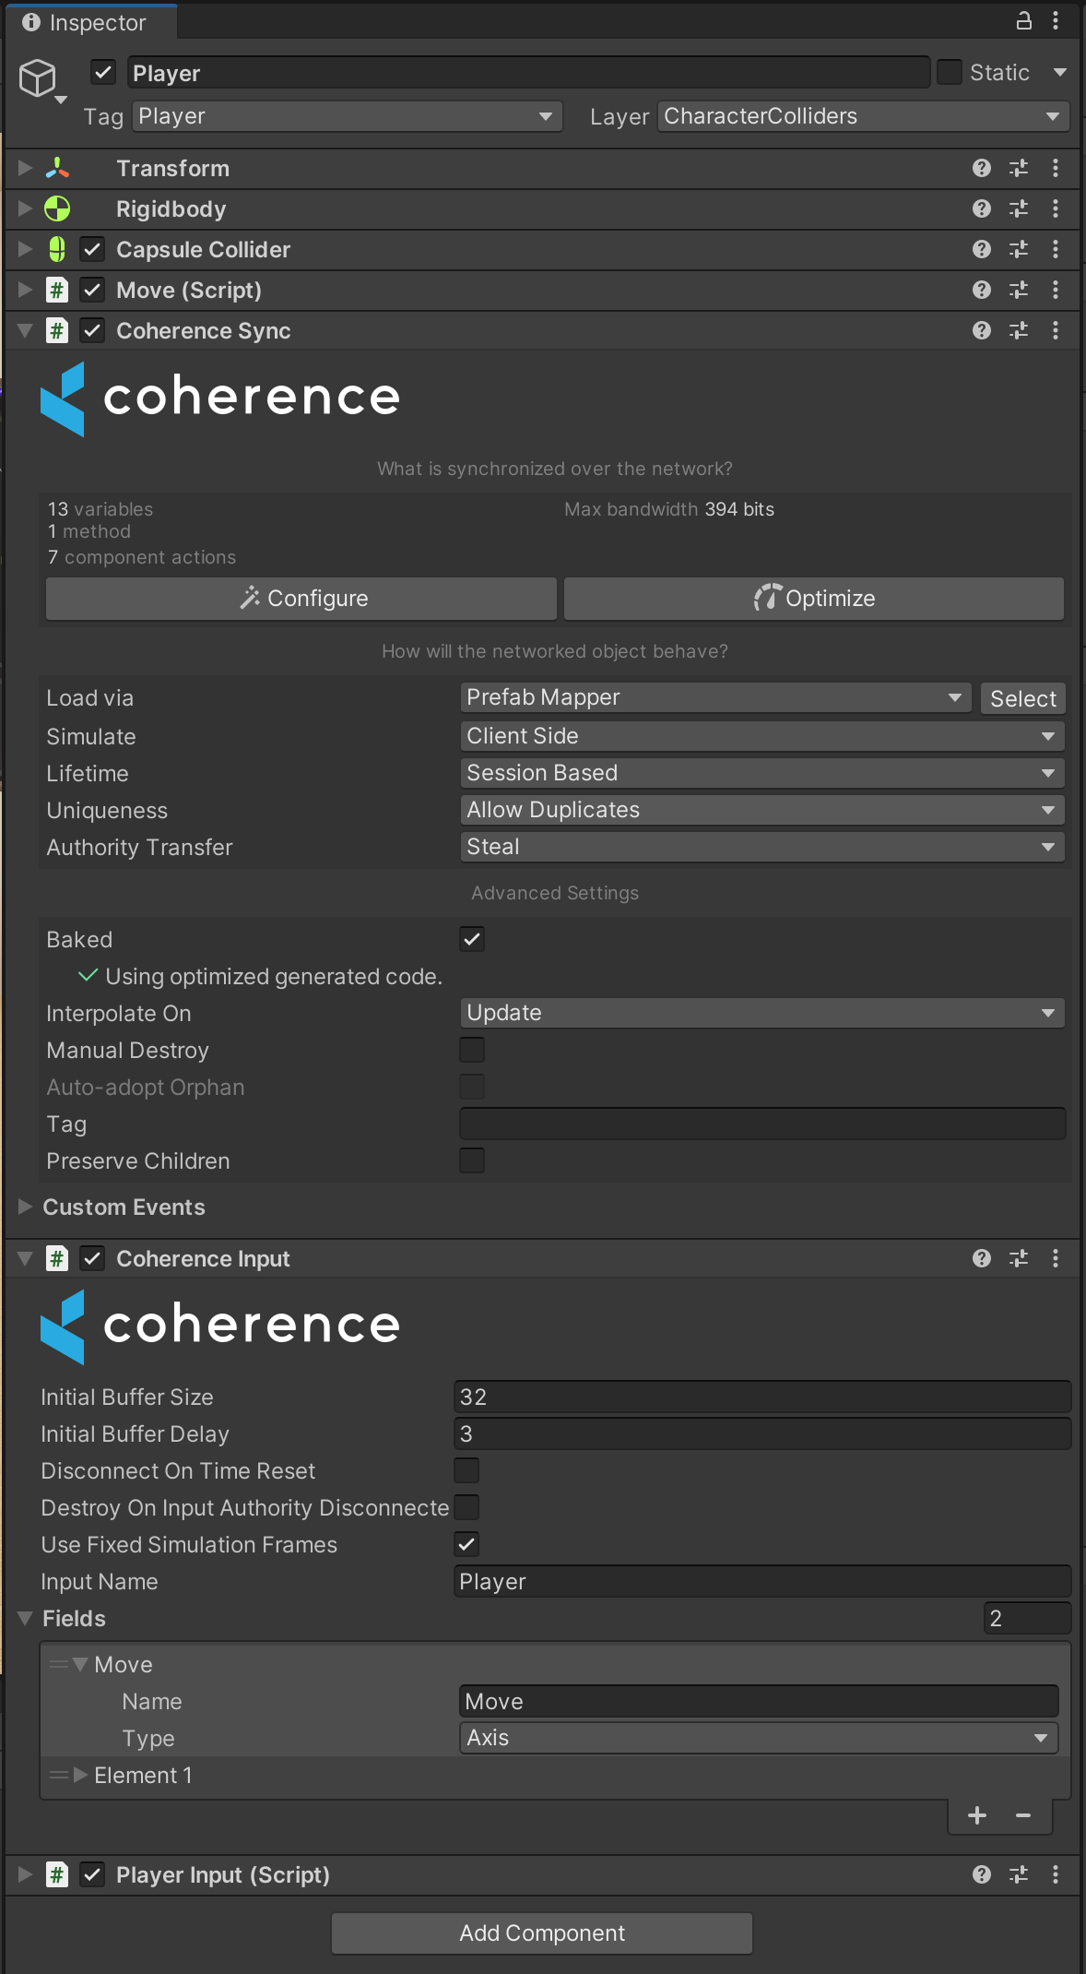Click the minus icon to remove field
This screenshot has height=1974, width=1086.
click(1023, 1815)
